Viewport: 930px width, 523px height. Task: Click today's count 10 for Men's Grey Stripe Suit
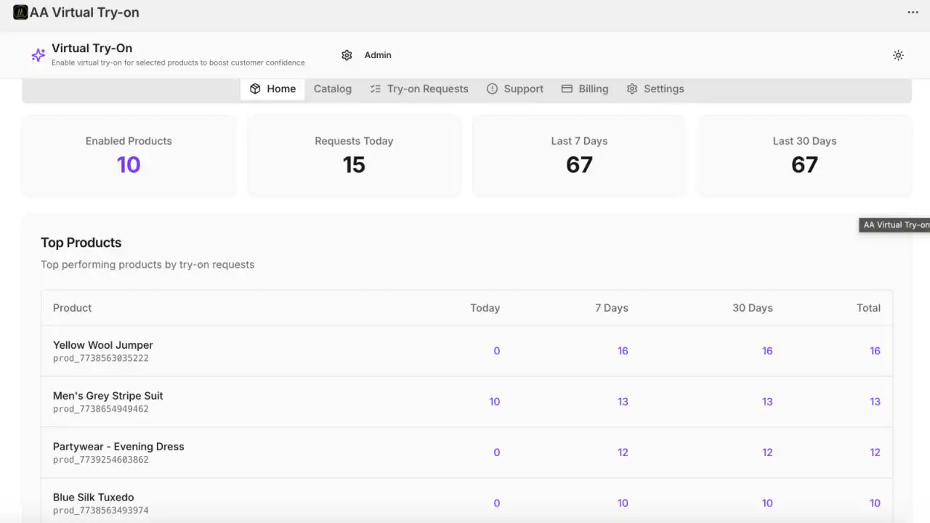point(495,402)
